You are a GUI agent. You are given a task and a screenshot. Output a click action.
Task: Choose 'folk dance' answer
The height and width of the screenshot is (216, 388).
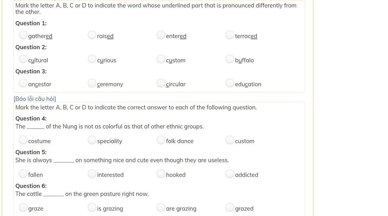161,140
